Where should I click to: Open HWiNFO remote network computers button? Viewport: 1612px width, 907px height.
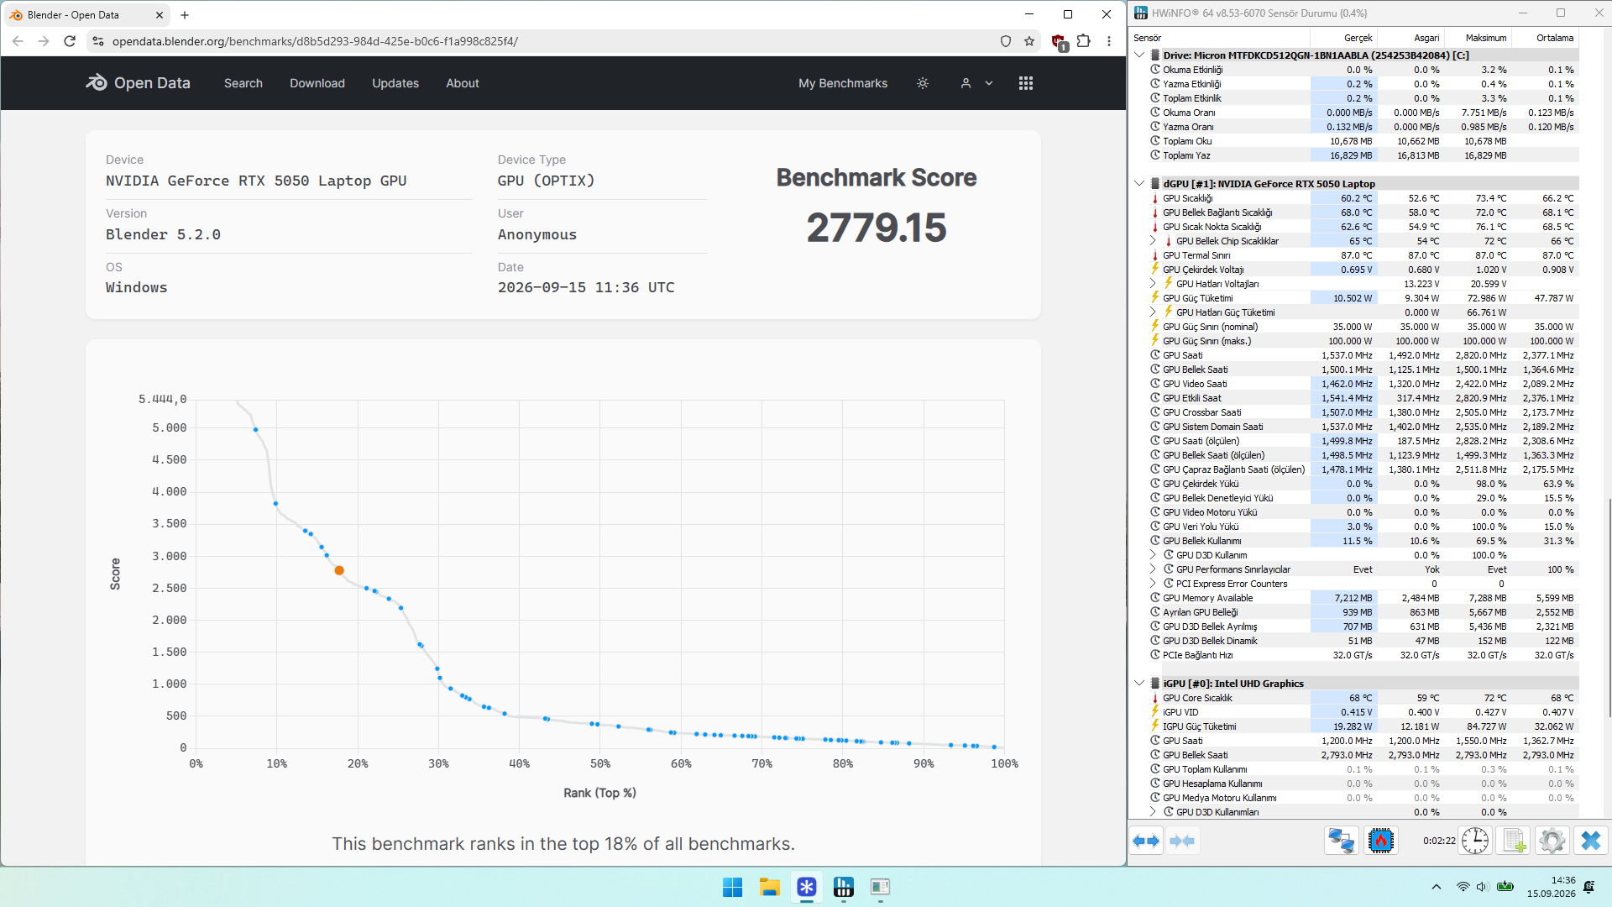[x=1341, y=841]
